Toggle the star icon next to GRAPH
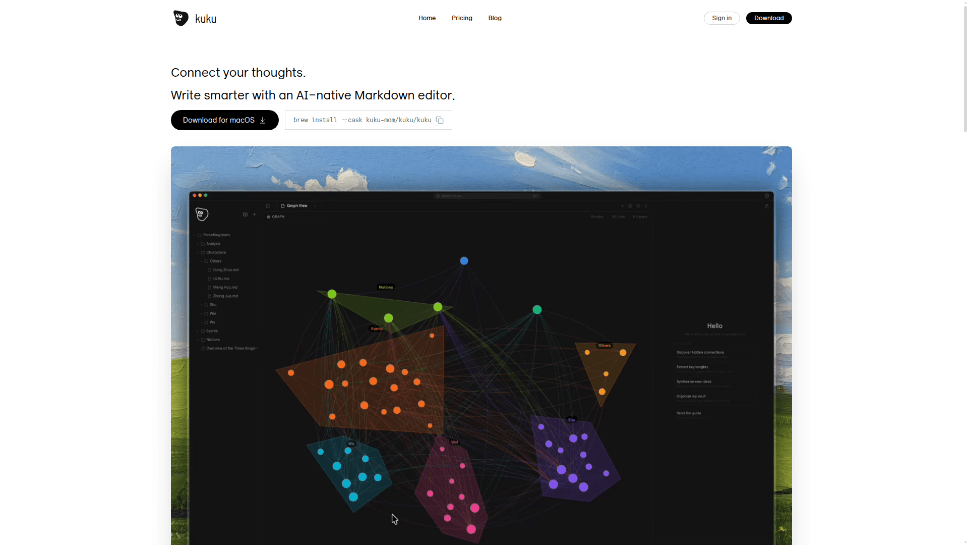 point(269,216)
